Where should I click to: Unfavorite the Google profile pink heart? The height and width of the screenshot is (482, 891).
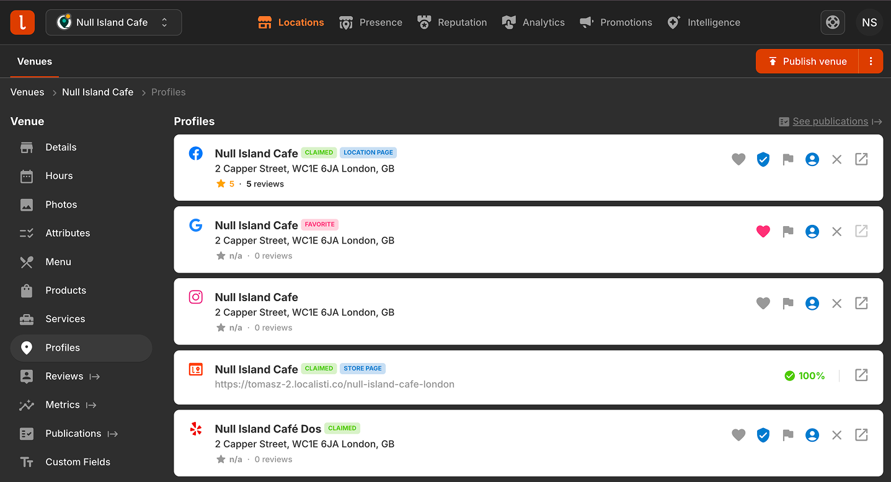coord(763,232)
